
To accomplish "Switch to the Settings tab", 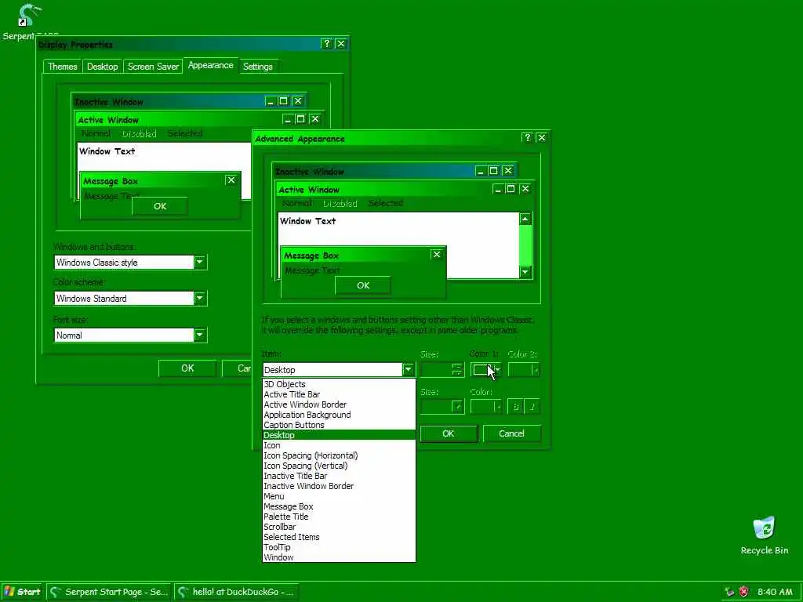I will [257, 67].
